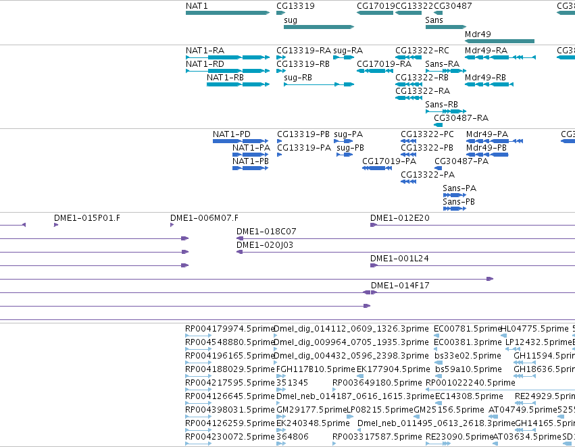The width and height of the screenshot is (575, 447).
Task: Select the CG17019-RA transcript label
Action: click(384, 64)
